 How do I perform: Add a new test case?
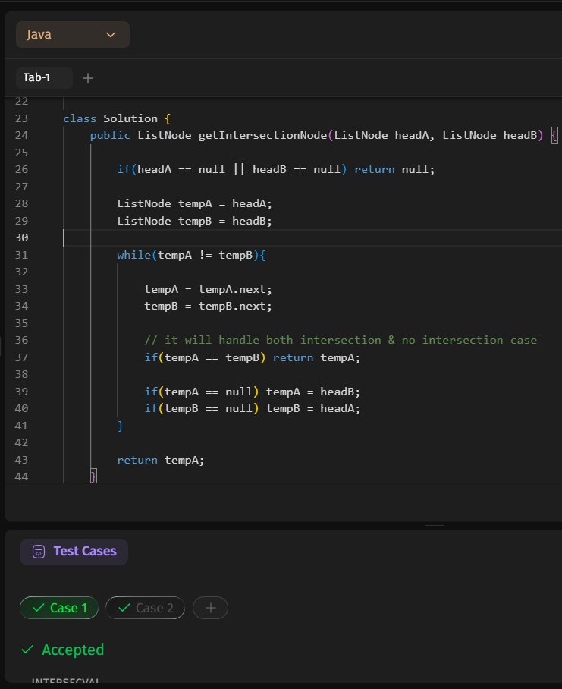[210, 608]
